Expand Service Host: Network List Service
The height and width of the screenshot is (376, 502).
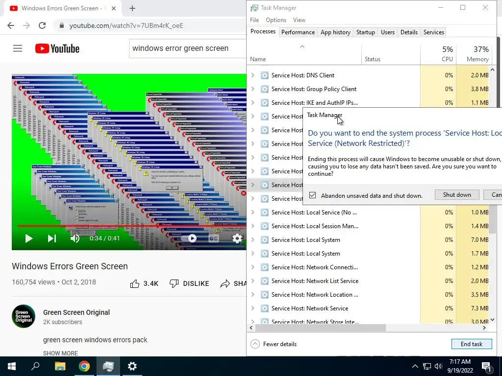[x=253, y=281]
